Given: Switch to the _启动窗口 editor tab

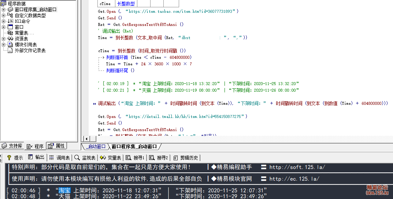Looking at the screenshot, I should click(x=94, y=146).
